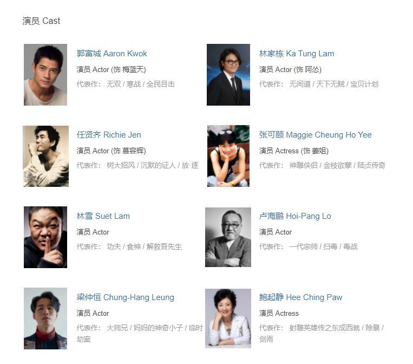The width and height of the screenshot is (413, 364).
Task: Open the 张可颐 Maggie Cheung Ho Yee link
Action: point(315,135)
